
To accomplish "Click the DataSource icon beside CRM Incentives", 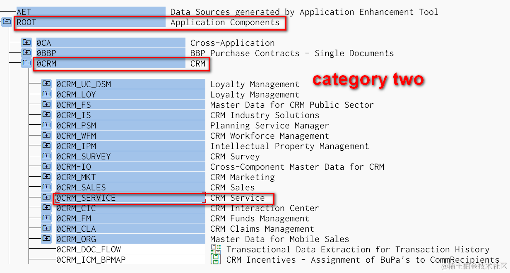I will tap(216, 259).
